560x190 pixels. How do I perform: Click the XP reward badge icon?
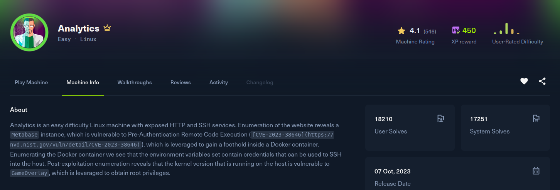pyautogui.click(x=456, y=30)
